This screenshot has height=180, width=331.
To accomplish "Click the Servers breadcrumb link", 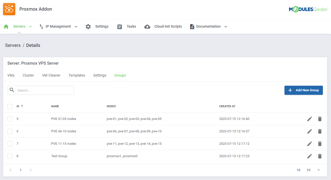I will click(x=13, y=45).
